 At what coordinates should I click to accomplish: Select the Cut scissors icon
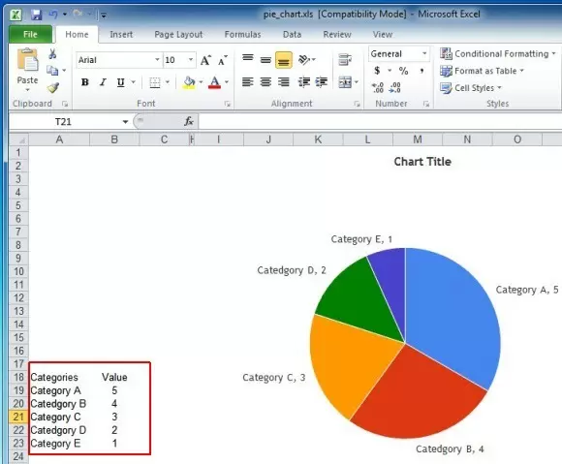52,54
